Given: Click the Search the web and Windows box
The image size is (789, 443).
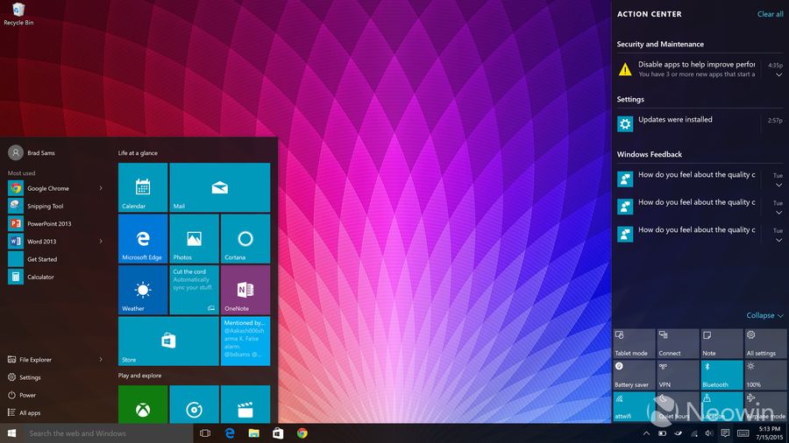Looking at the screenshot, I should point(108,433).
